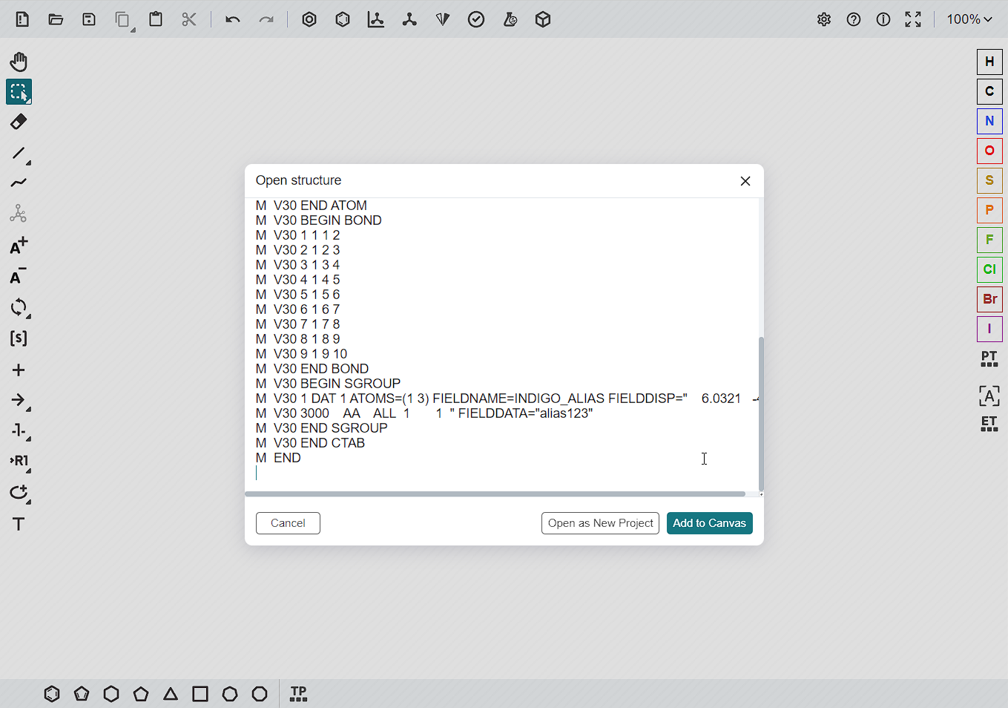
Task: Click inside the structure text area
Action: 501,344
